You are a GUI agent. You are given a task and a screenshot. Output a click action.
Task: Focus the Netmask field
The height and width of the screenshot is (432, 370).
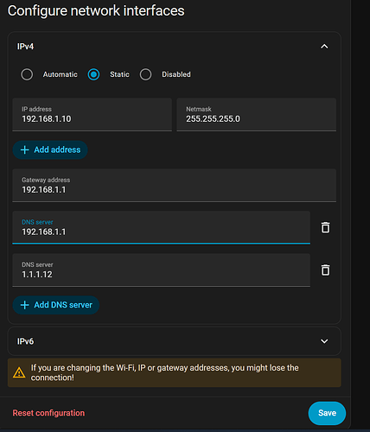(257, 115)
